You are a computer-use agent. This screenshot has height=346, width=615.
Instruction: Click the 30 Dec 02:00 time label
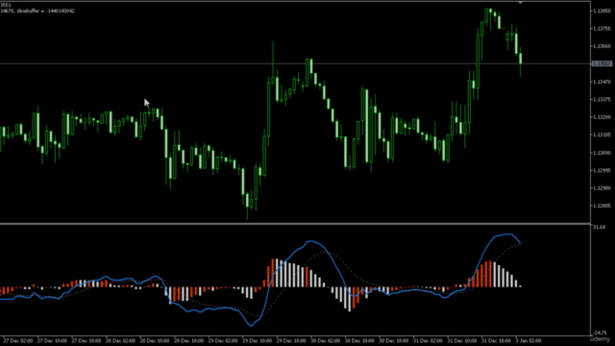pyautogui.click(x=325, y=341)
